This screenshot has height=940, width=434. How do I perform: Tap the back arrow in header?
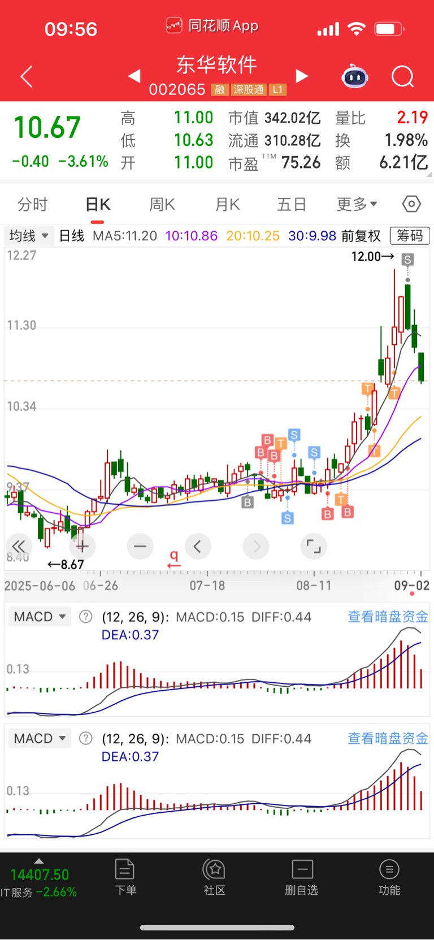pos(27,76)
